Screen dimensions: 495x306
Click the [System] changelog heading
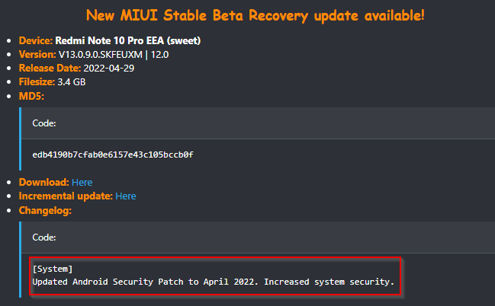coord(53,269)
